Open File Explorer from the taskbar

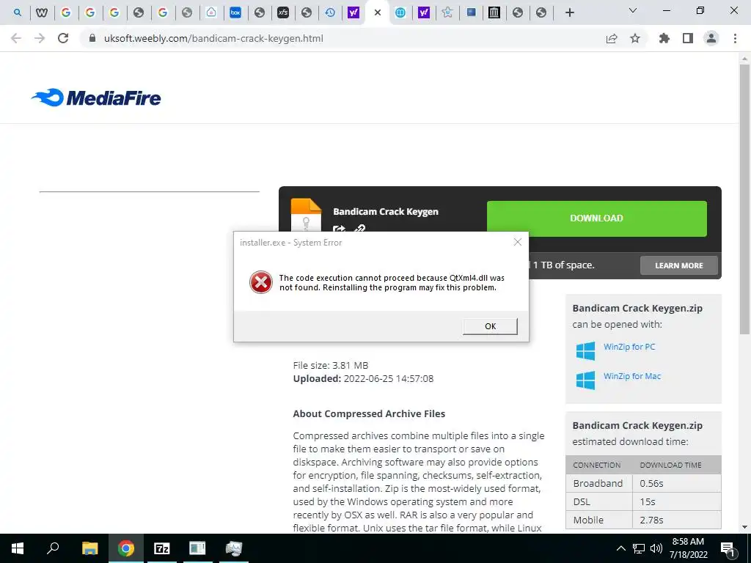(x=89, y=548)
